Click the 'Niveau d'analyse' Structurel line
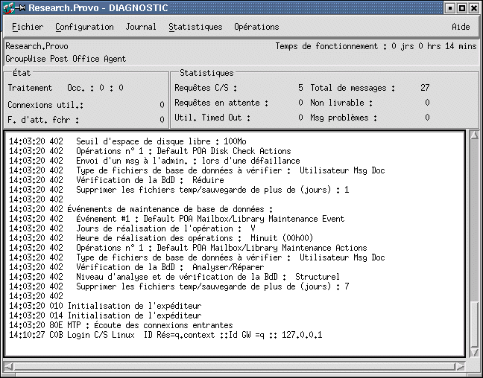The height and width of the screenshot is (378, 483). coord(174,277)
